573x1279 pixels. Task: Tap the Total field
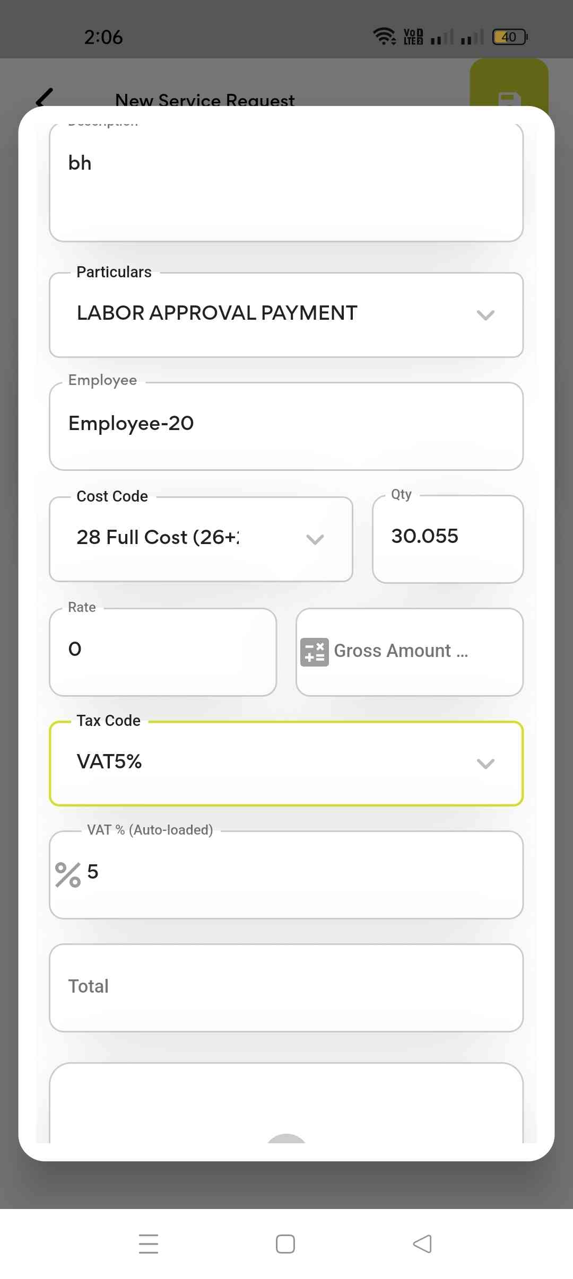tap(286, 987)
